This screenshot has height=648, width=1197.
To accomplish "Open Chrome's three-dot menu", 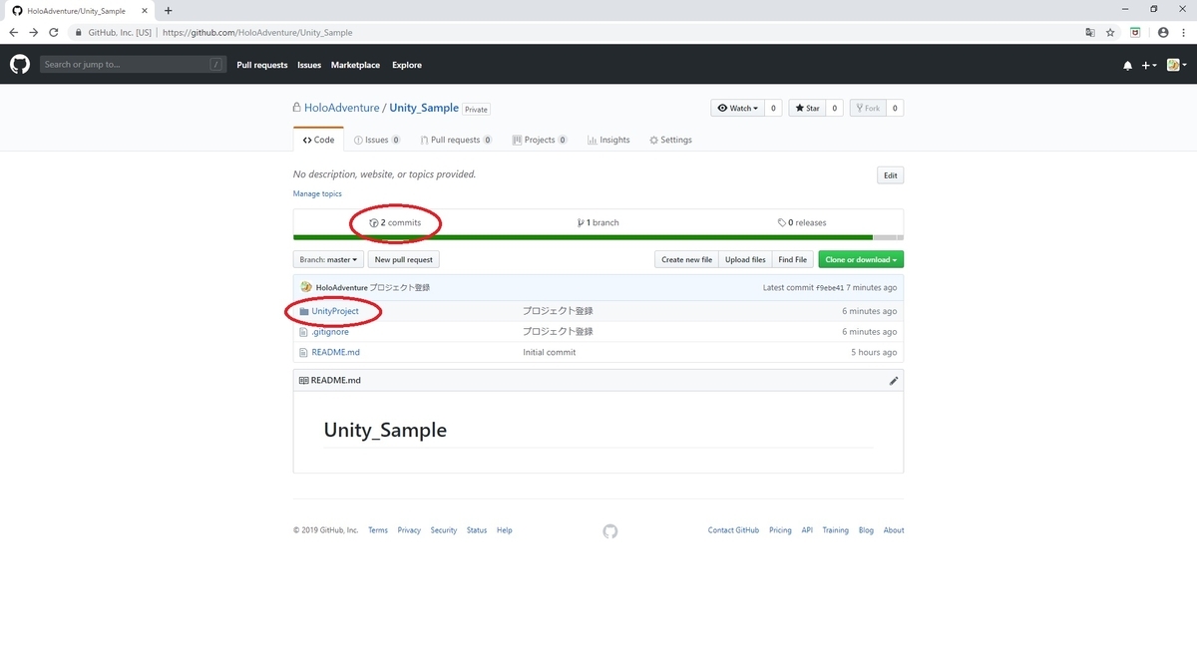I will click(1183, 32).
